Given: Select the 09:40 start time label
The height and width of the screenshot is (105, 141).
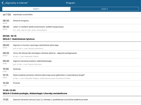Looking at the screenshot, I should [x=6, y=61].
